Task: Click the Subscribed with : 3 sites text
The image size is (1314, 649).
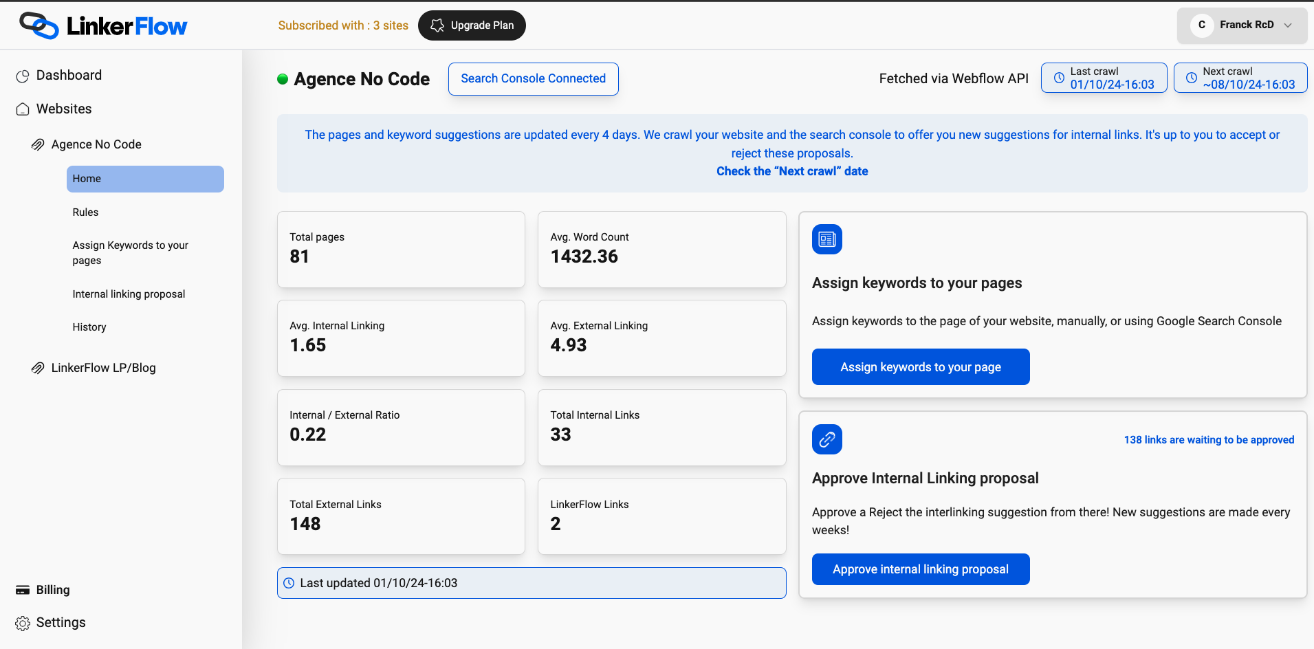Action: pyautogui.click(x=343, y=25)
